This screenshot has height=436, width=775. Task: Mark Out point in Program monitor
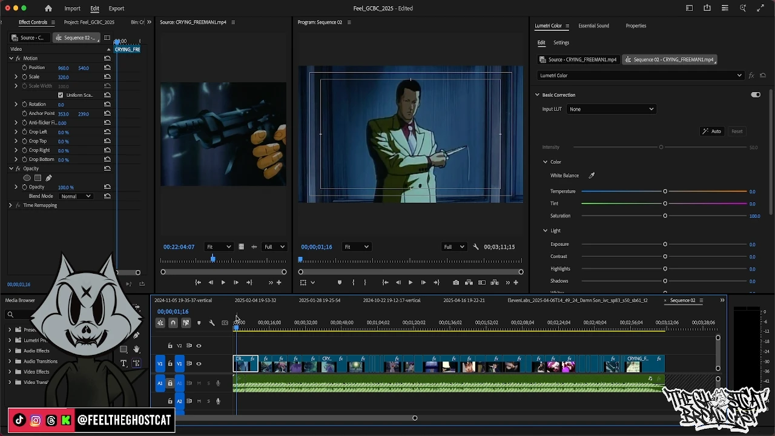coord(364,283)
